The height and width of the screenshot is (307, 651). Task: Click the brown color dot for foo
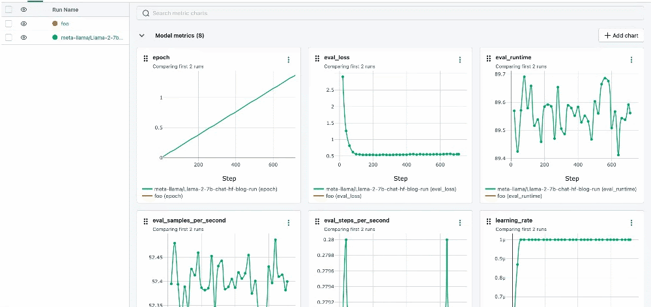click(x=55, y=23)
